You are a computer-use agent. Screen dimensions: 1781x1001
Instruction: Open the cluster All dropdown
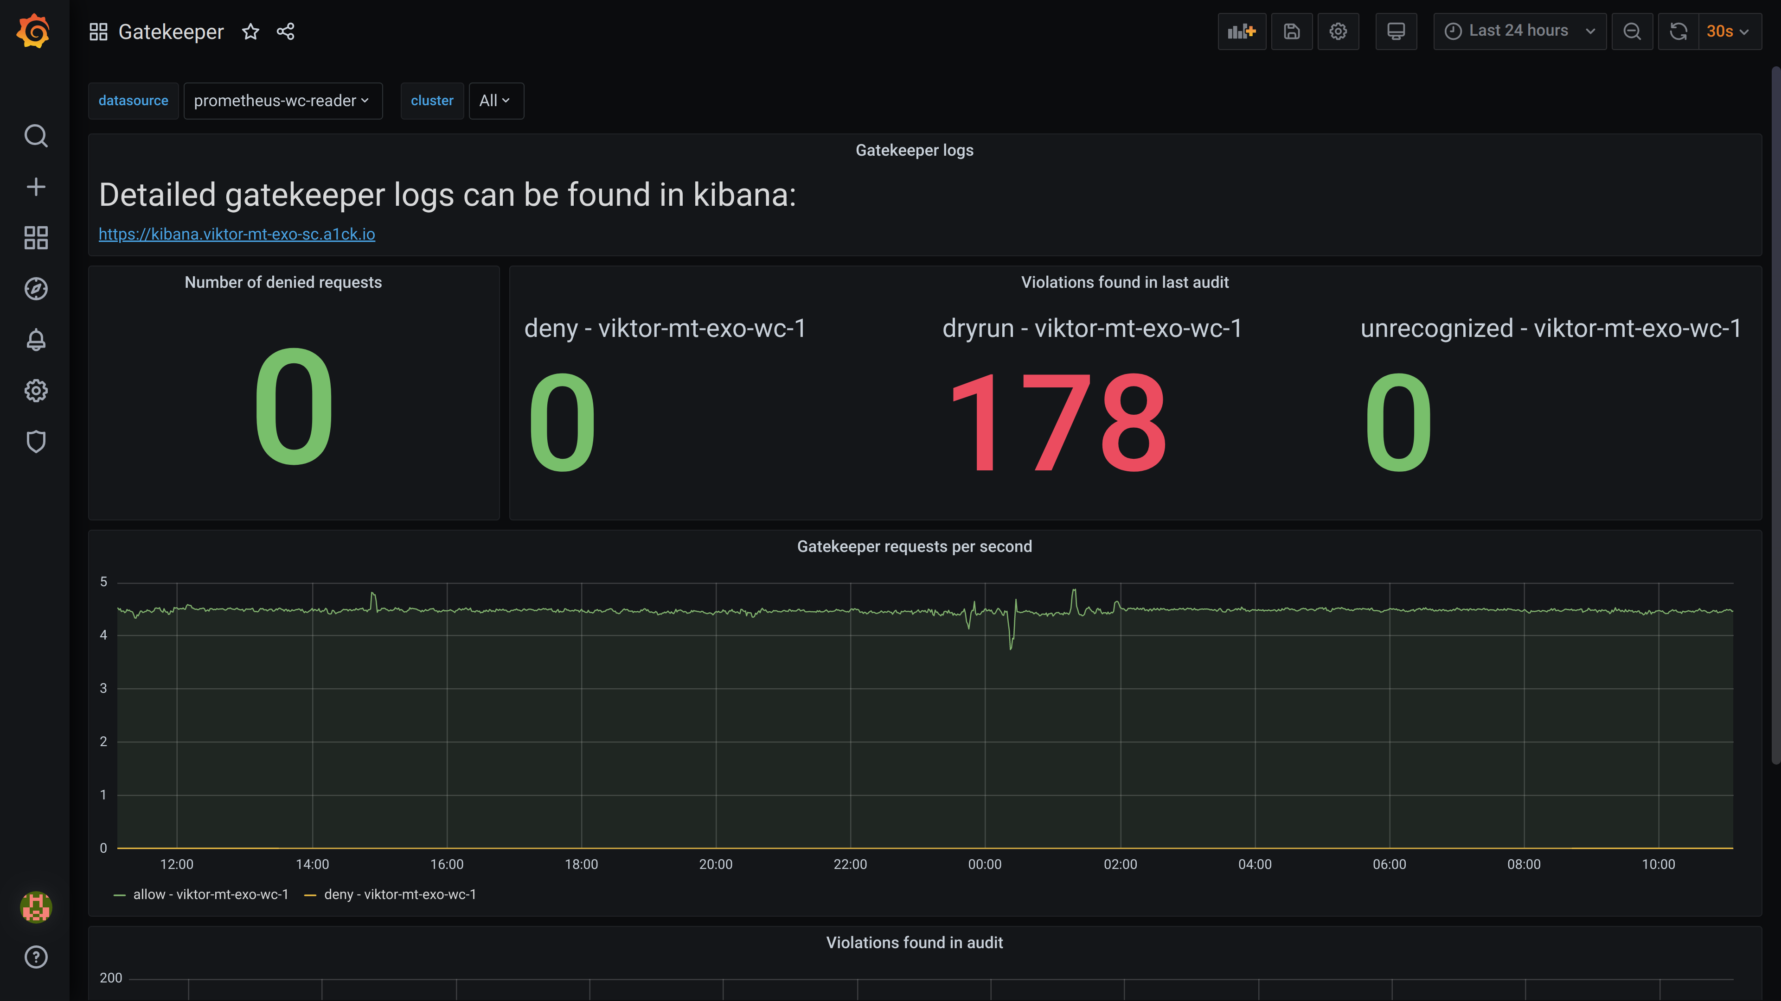coord(496,101)
